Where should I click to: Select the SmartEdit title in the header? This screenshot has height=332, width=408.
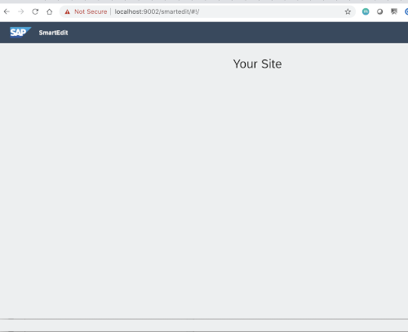53,33
